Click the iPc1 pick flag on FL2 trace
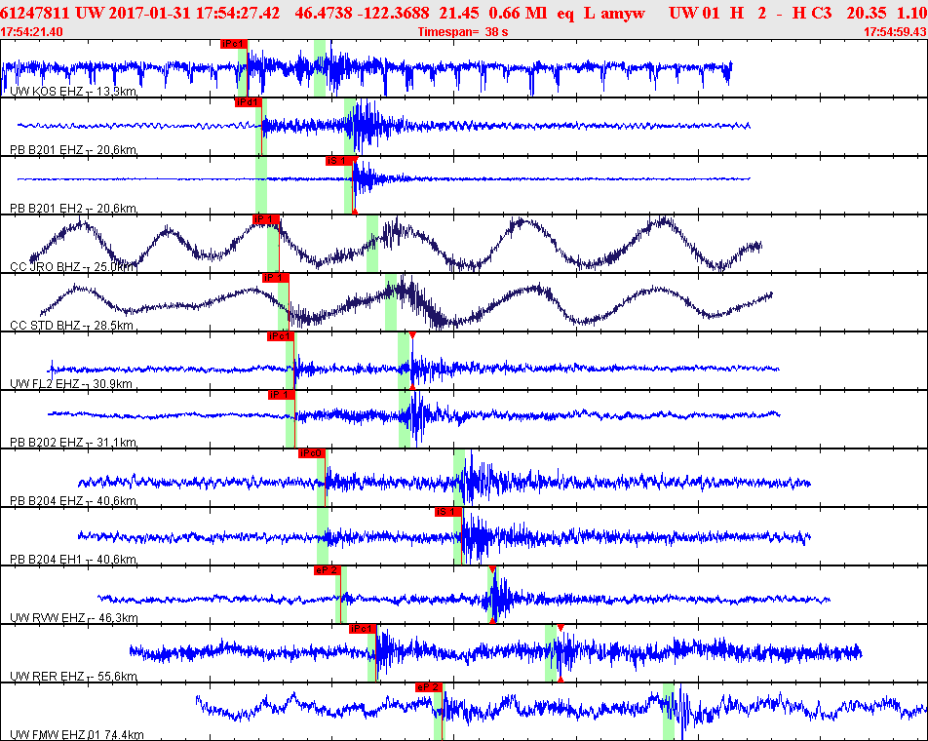Screen dimensions: 928x741 281,336
